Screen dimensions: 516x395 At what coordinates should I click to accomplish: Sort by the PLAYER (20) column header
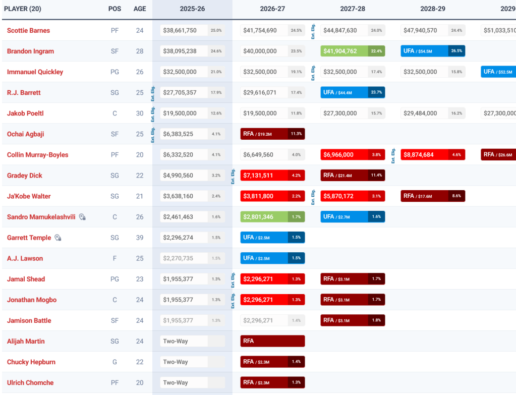22,9
